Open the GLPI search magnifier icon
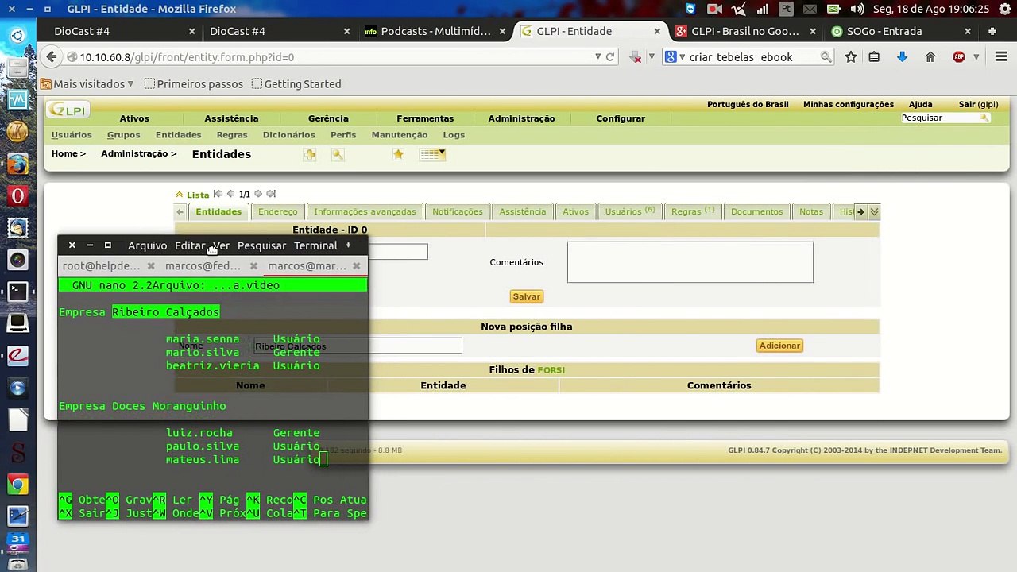The height and width of the screenshot is (572, 1017). click(x=338, y=154)
